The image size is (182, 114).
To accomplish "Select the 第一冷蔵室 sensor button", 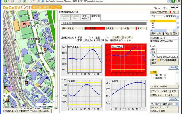I will click(72, 28).
